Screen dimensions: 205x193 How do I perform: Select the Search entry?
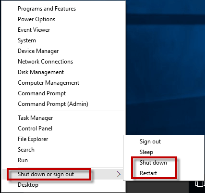[x=26, y=150]
